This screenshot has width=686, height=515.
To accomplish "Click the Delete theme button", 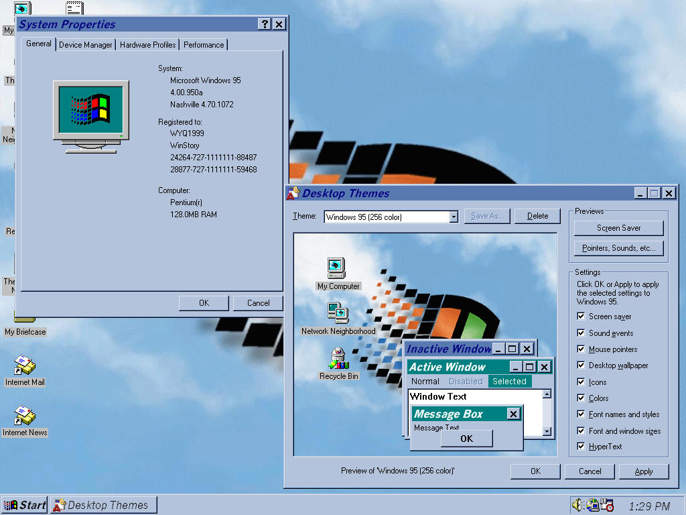I will pos(537,216).
